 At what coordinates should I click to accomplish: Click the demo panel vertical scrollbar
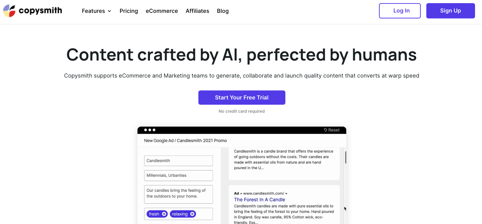[346, 157]
